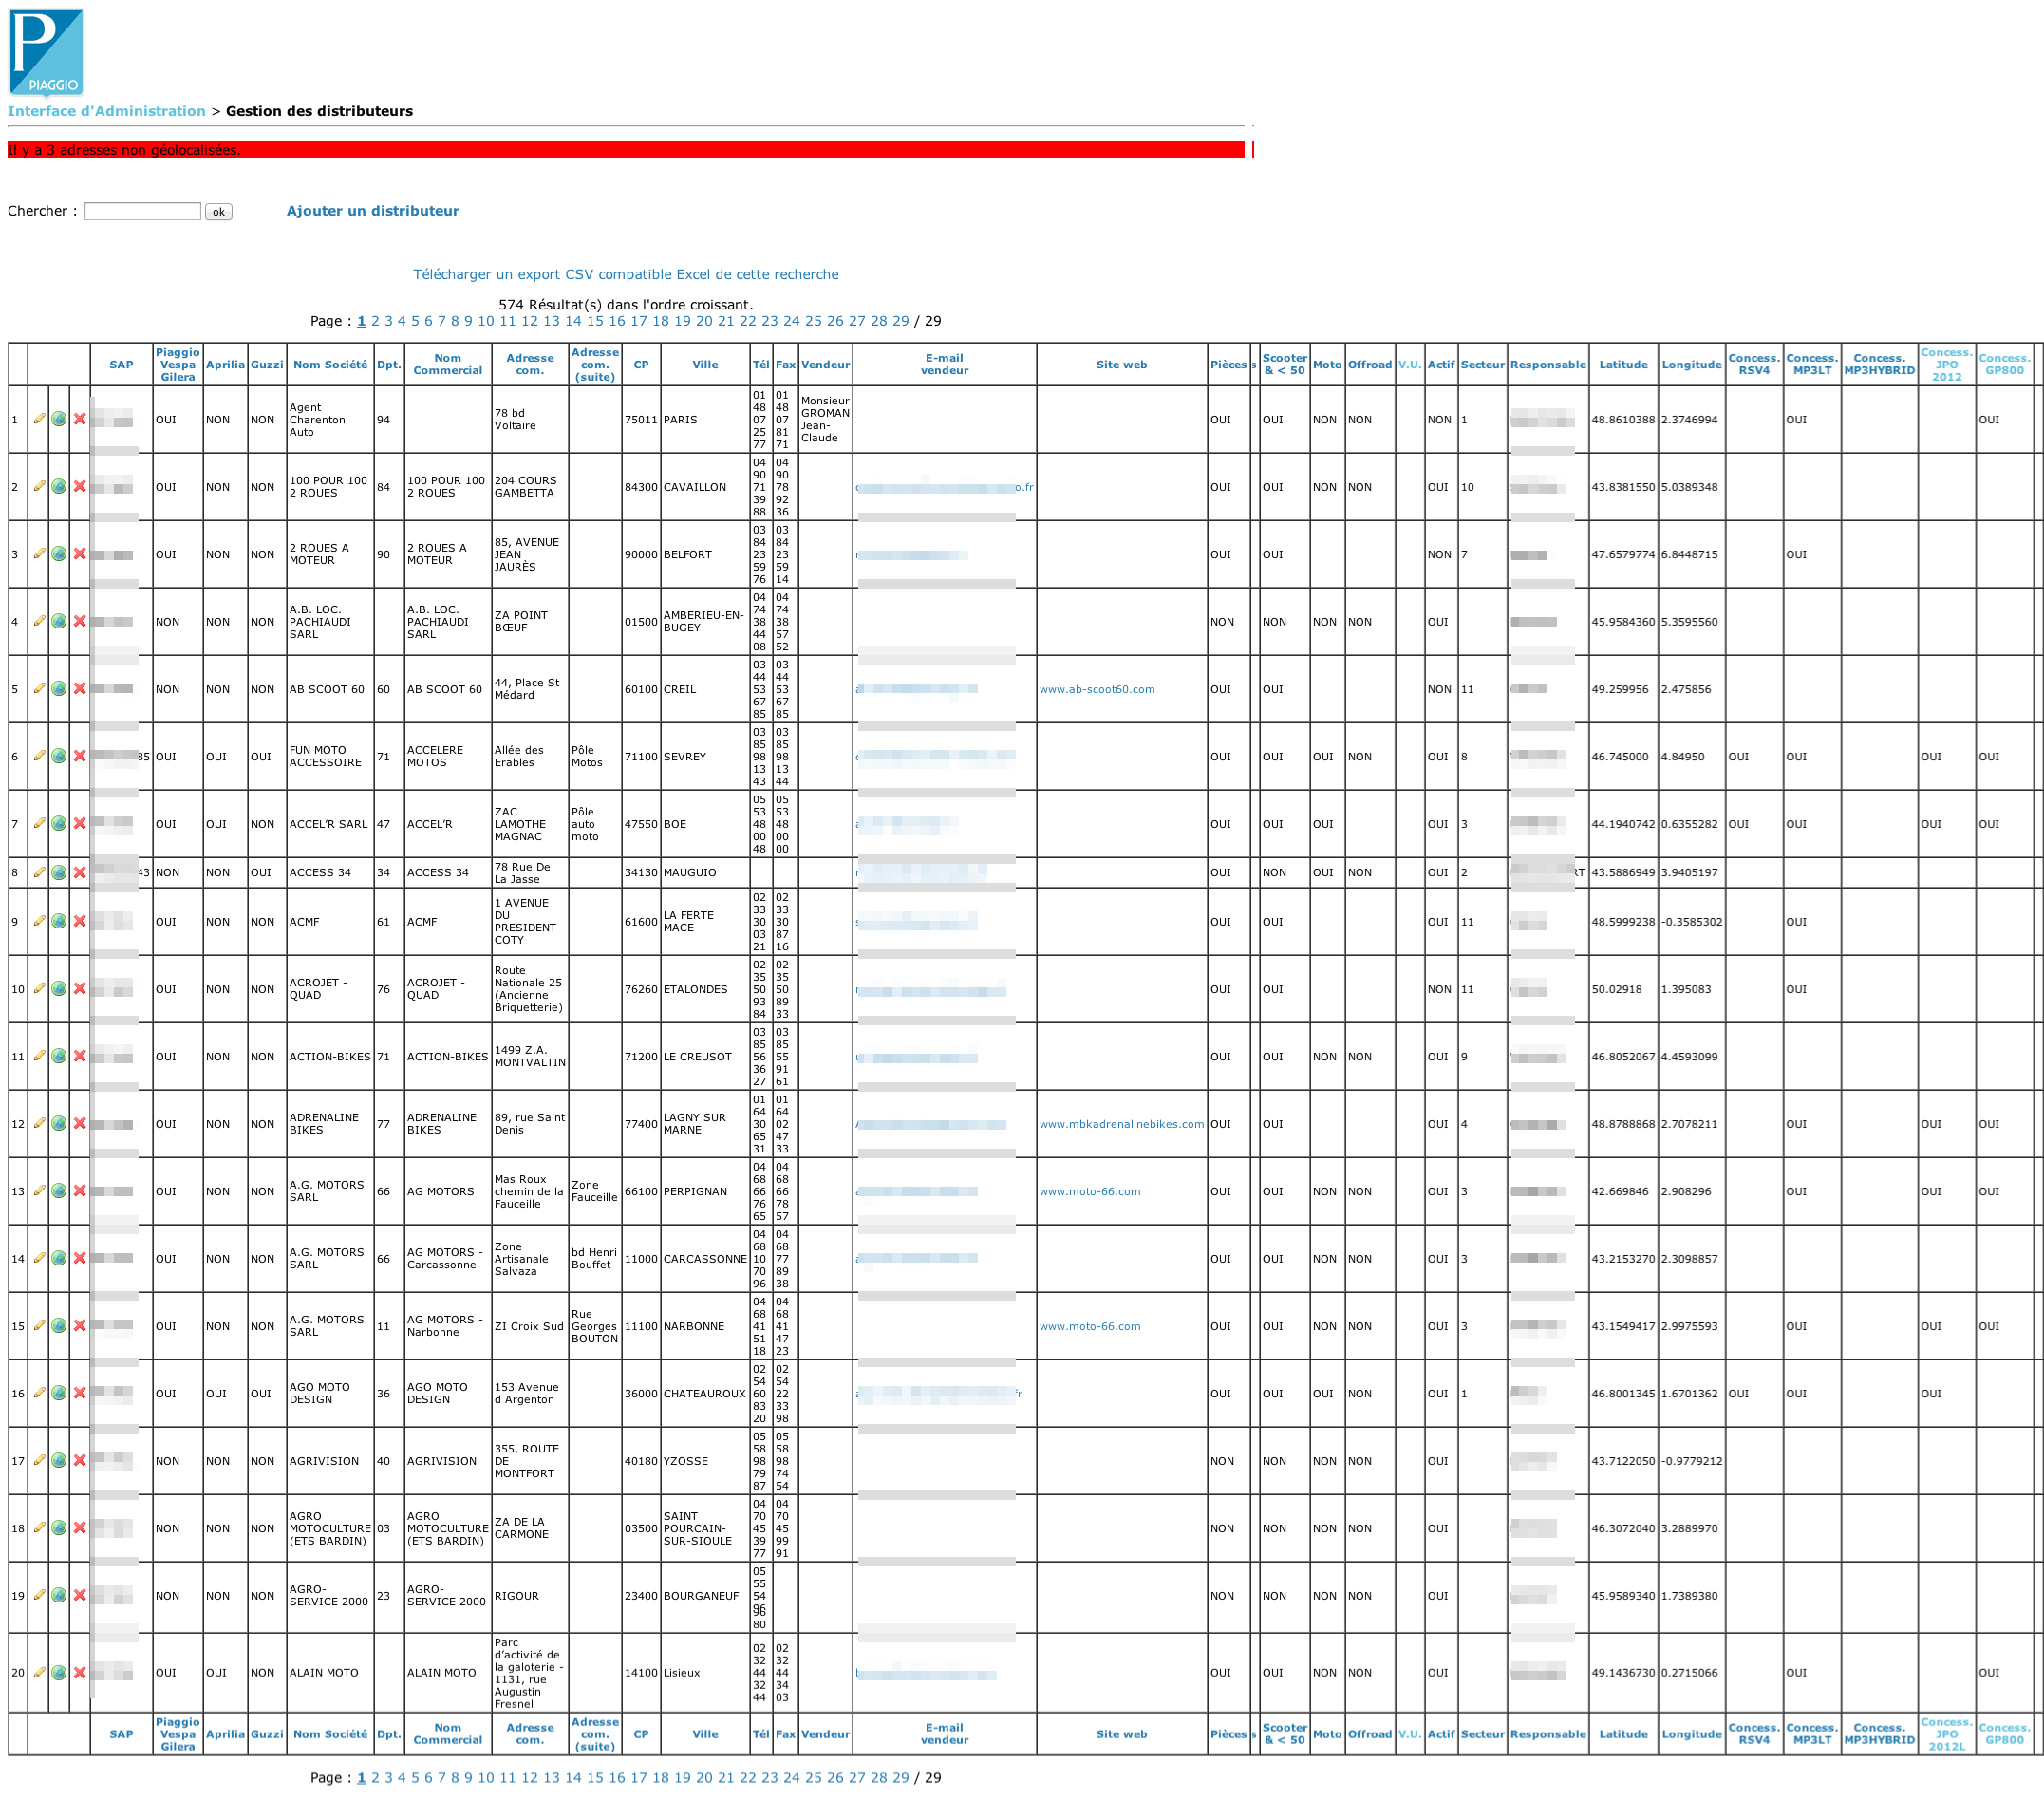The image size is (2044, 1799).
Task: Globe icon for ALAIN MOTO row
Action: pyautogui.click(x=59, y=1672)
